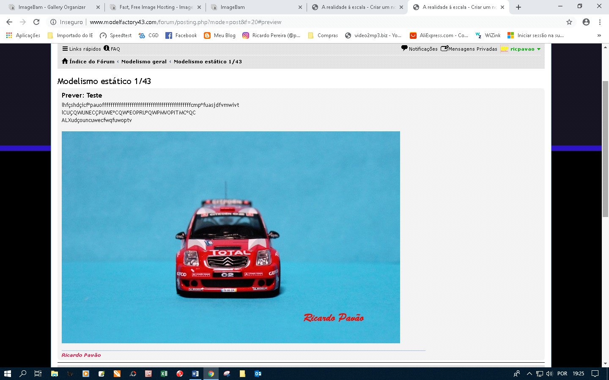
Task: Open the CGD bookmark
Action: click(148, 35)
